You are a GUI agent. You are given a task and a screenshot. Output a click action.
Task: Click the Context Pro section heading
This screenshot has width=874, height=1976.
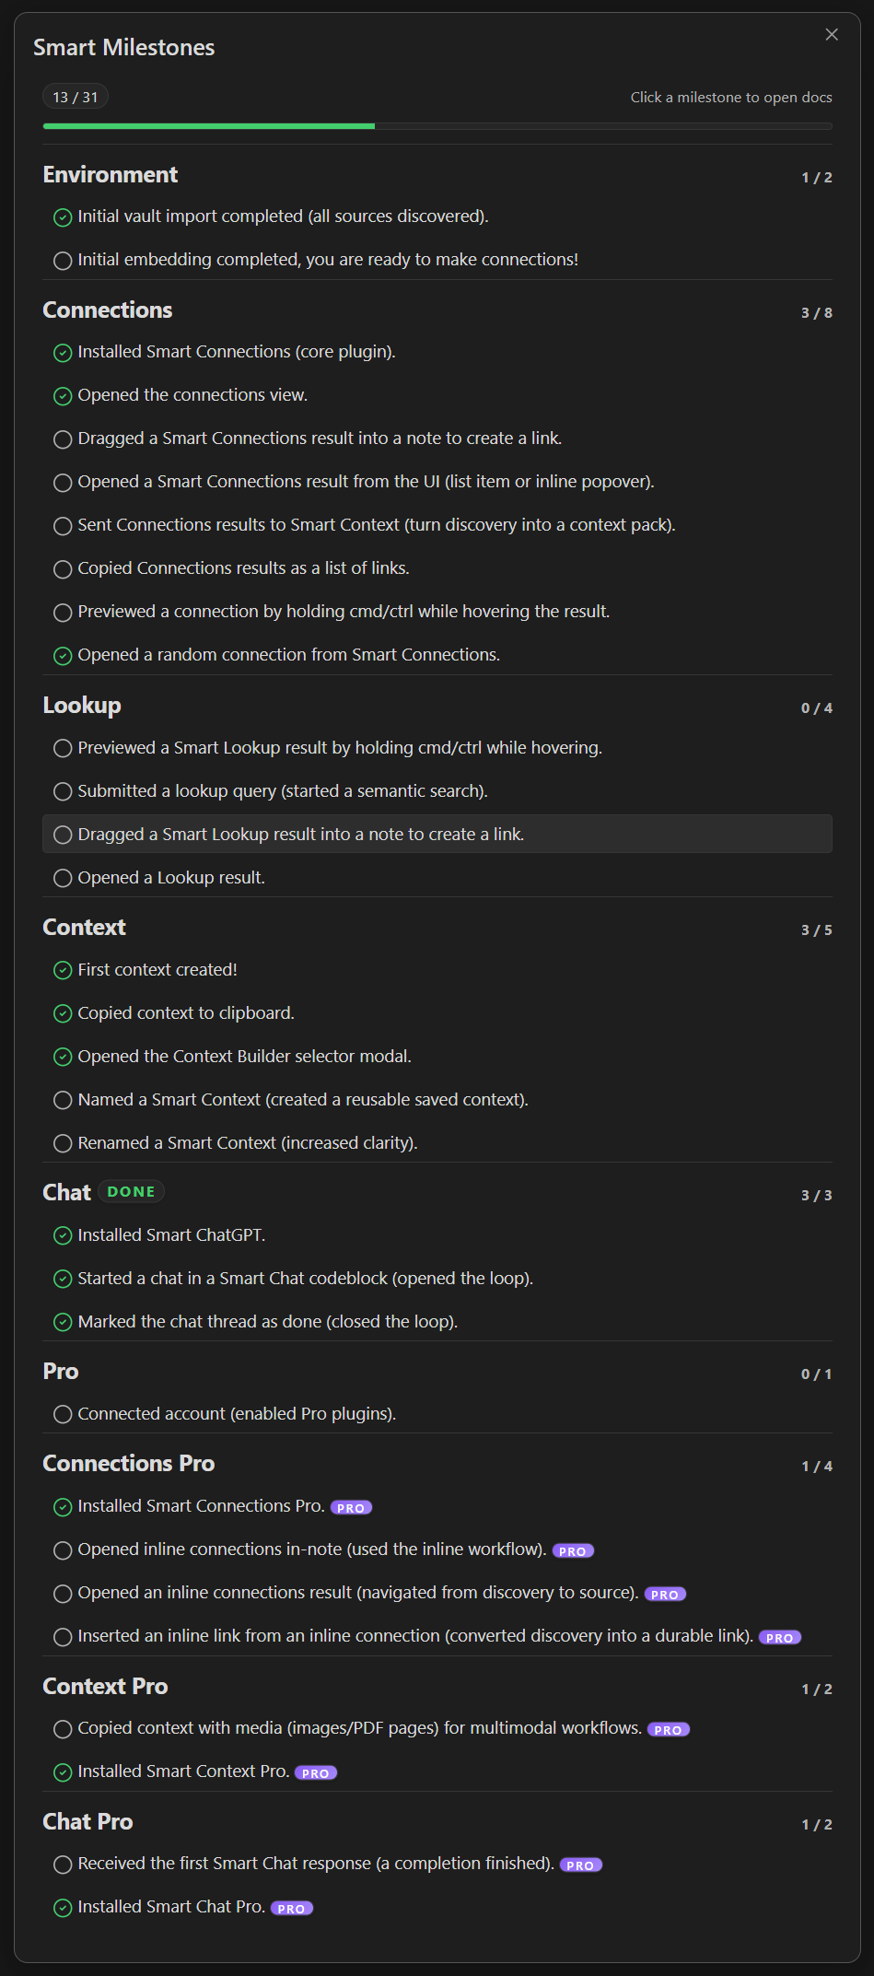(x=105, y=1686)
